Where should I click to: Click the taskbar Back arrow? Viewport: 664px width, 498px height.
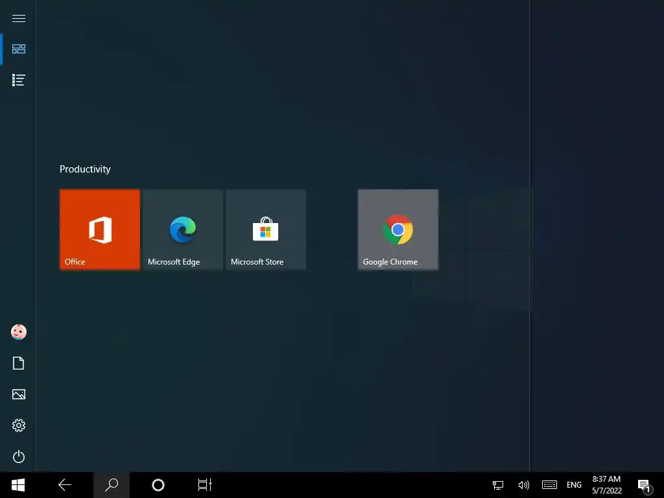point(65,485)
